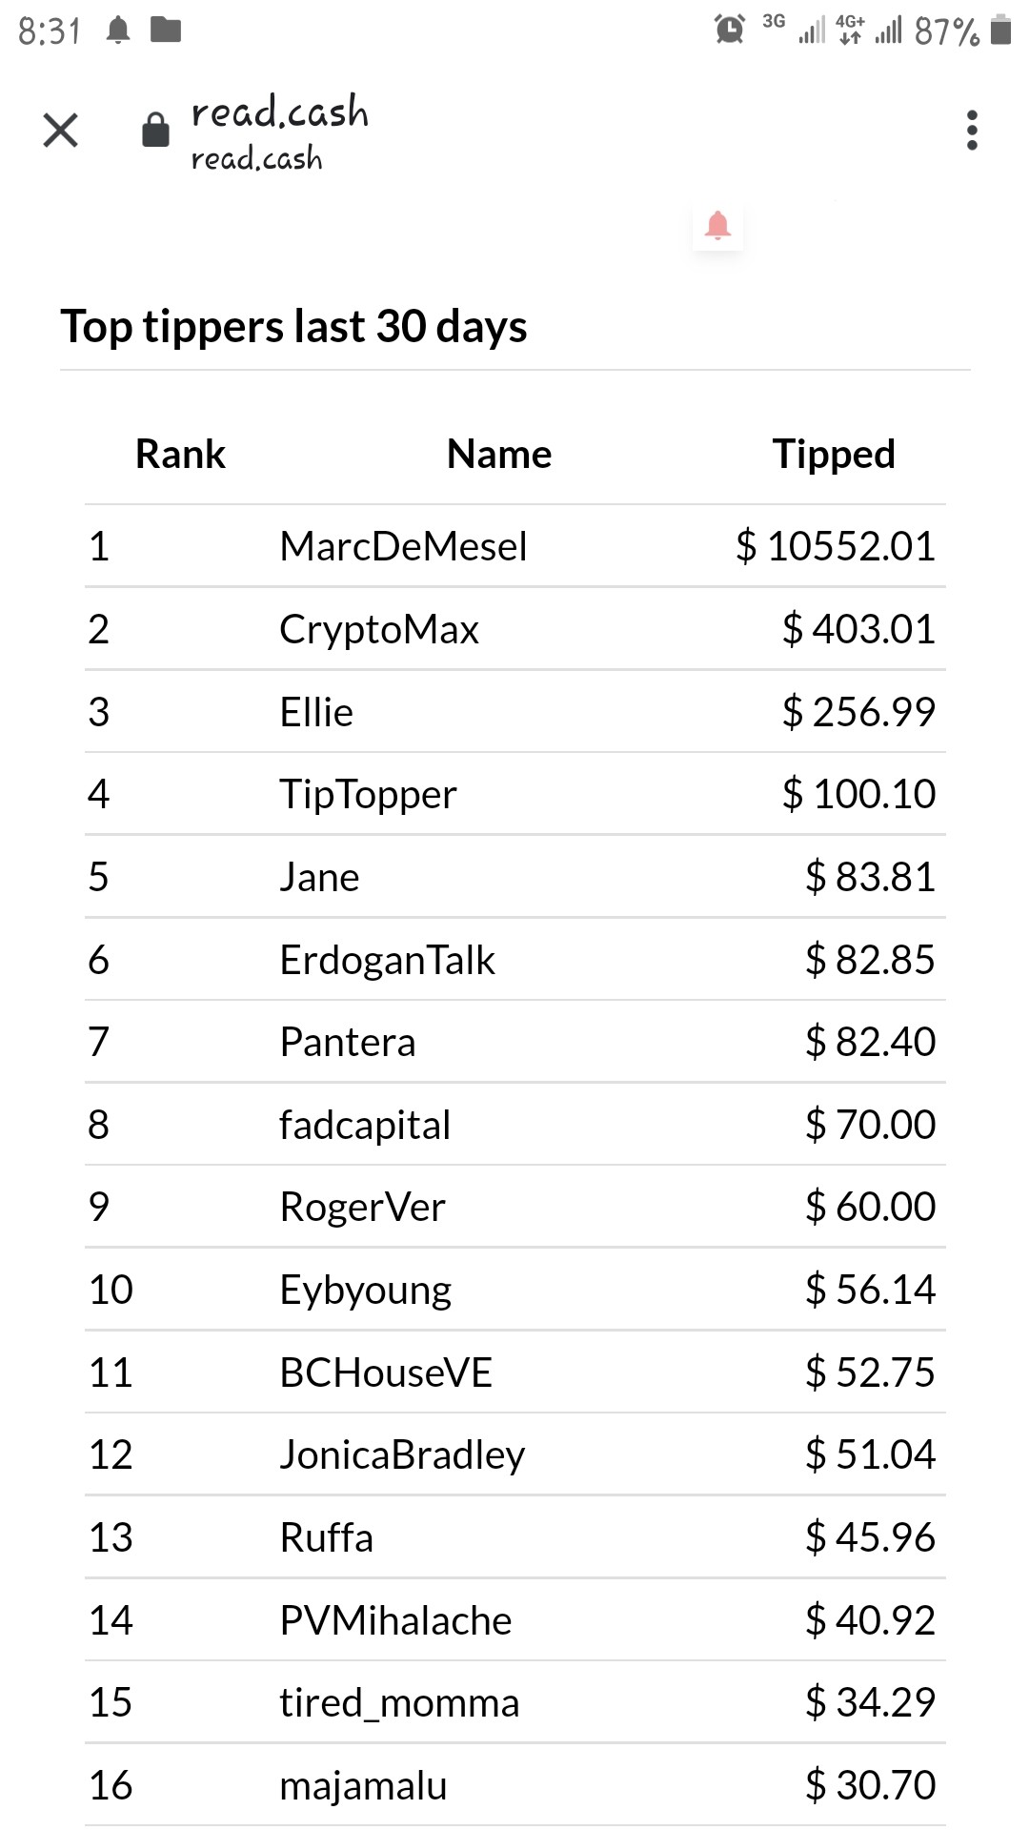
Task: Open PVMihalache's profile
Action: [x=395, y=1621]
